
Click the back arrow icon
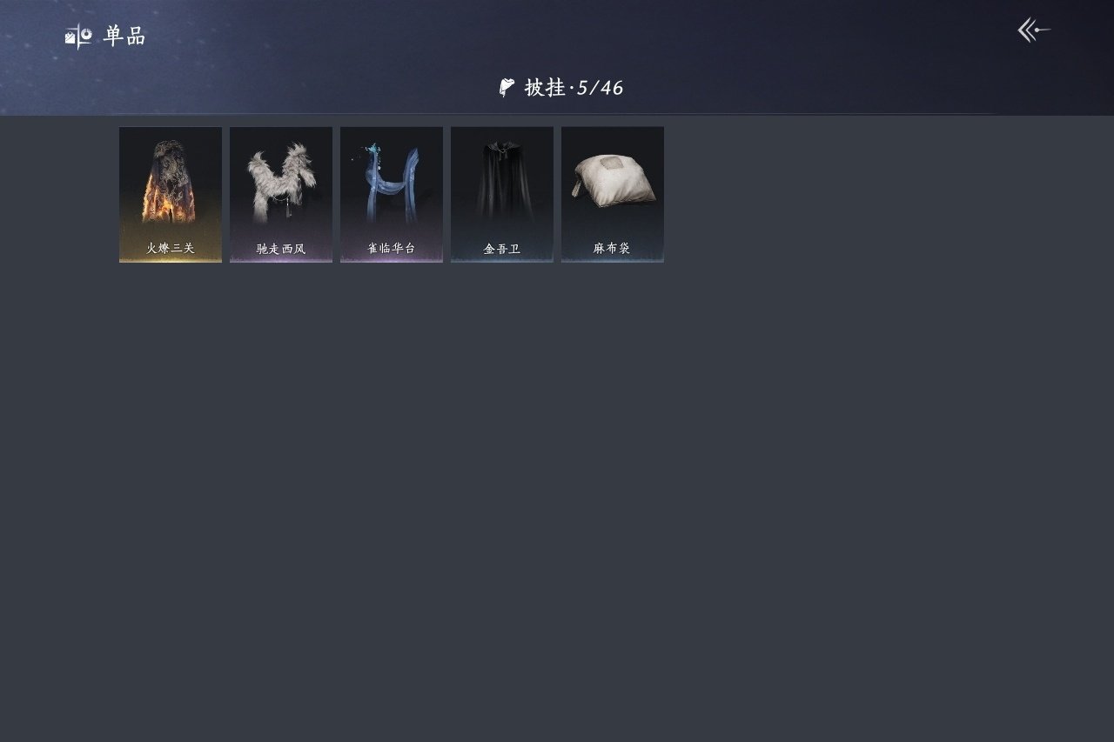coord(1034,30)
